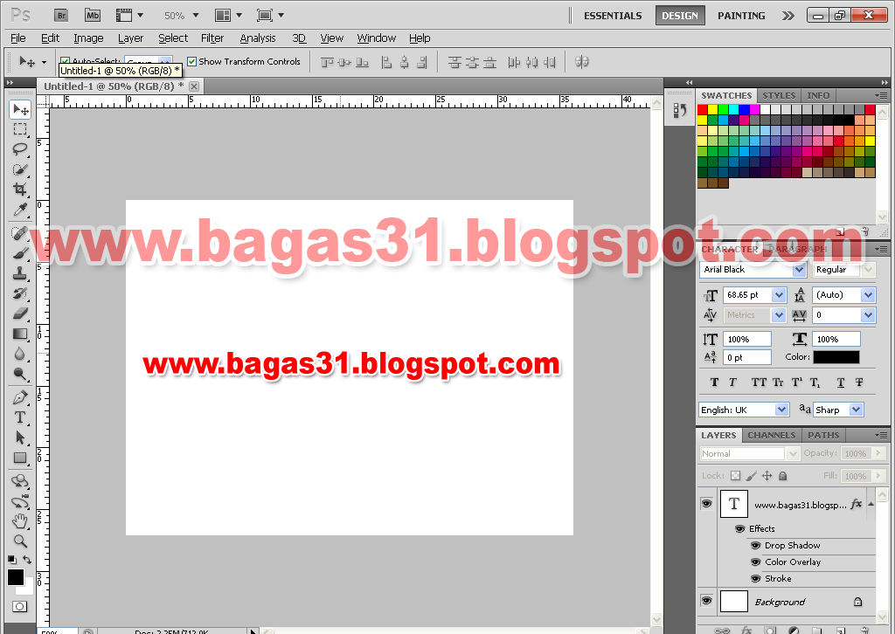Open the leading dropdown (Auto)
The height and width of the screenshot is (634, 895).
point(868,295)
